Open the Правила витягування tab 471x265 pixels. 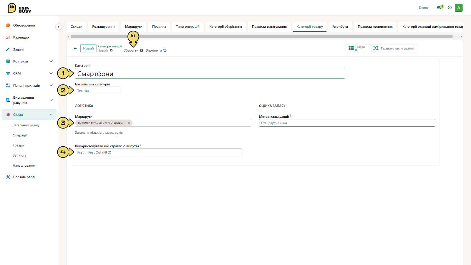click(x=269, y=26)
